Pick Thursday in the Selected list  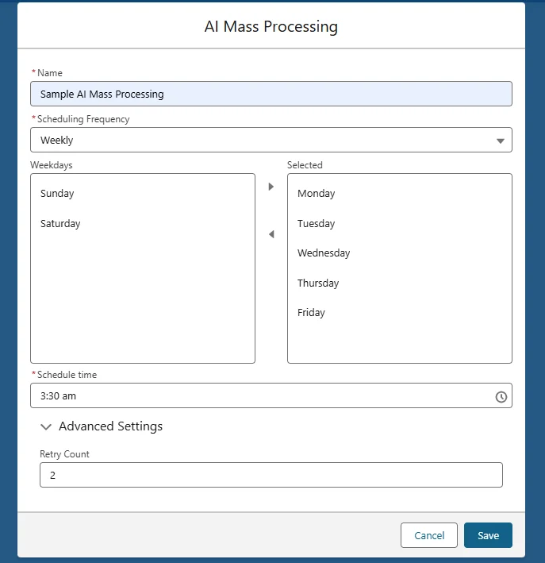(318, 283)
